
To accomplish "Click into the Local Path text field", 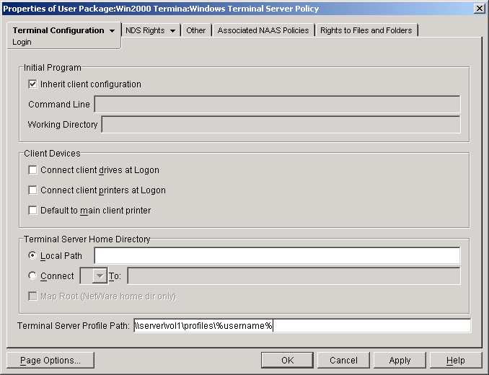I will point(277,255).
